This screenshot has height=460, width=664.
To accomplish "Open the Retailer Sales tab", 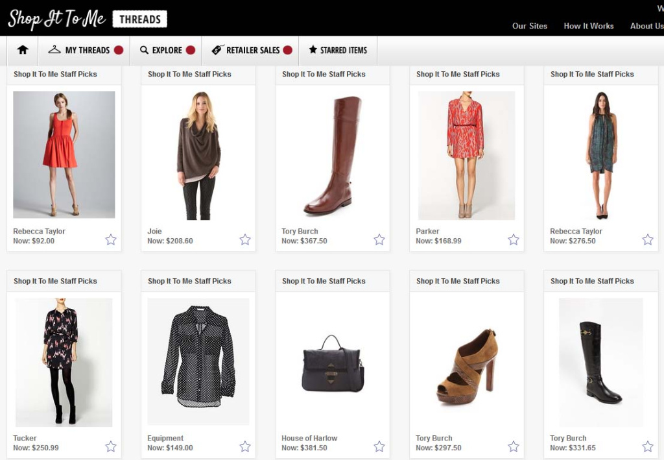I will point(250,51).
